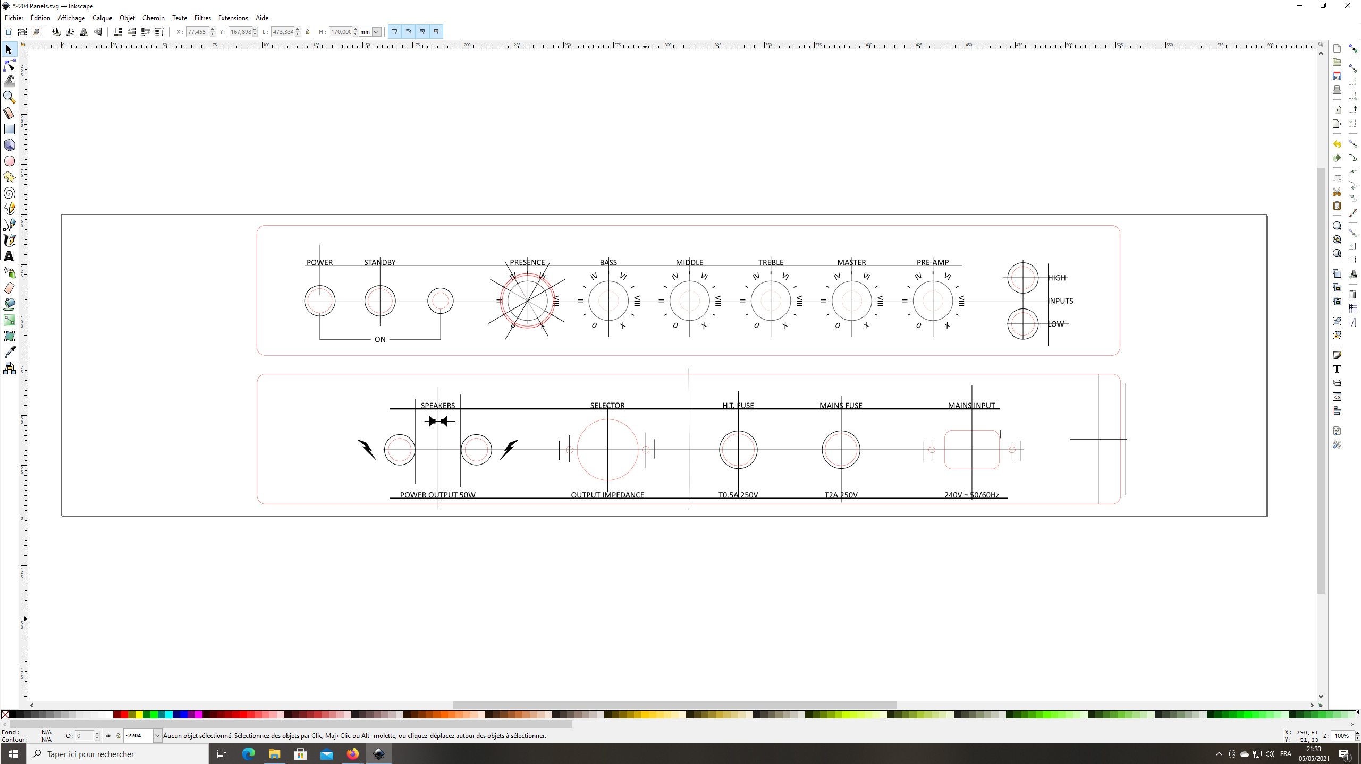Choose the Zoom magnifier tool

pos(9,97)
